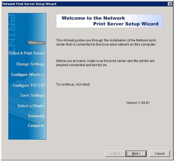Image resolution: width=174 pixels, height=161 pixels.
Task: Click the disabled Back button
Action: coord(115,154)
